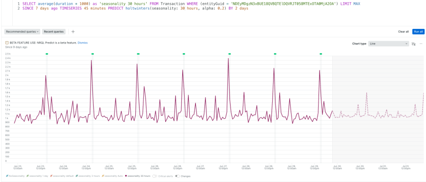Click the beta feature warning icon
Image resolution: width=426 pixels, height=182 pixels.
[7, 43]
